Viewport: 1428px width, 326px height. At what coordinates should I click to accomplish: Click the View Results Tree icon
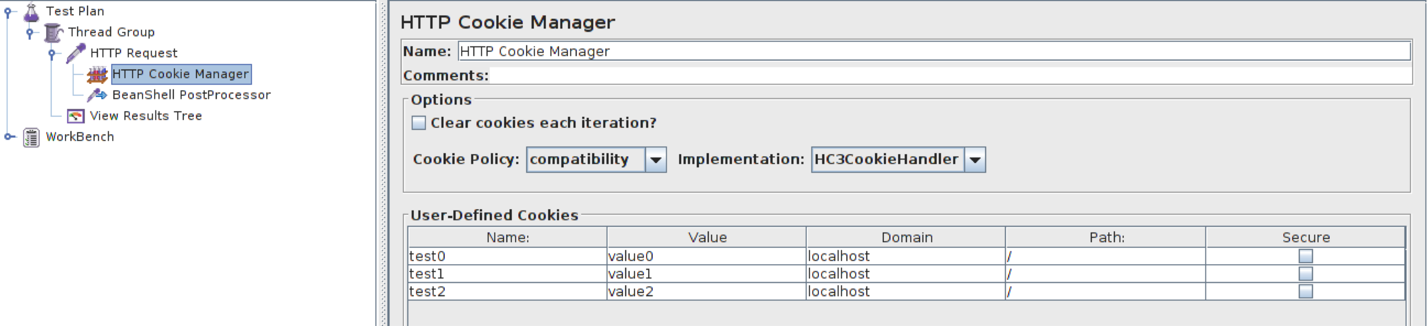tap(76, 116)
